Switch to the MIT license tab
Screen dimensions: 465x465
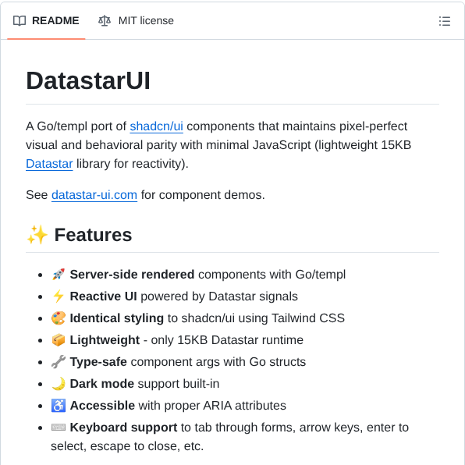click(x=136, y=21)
